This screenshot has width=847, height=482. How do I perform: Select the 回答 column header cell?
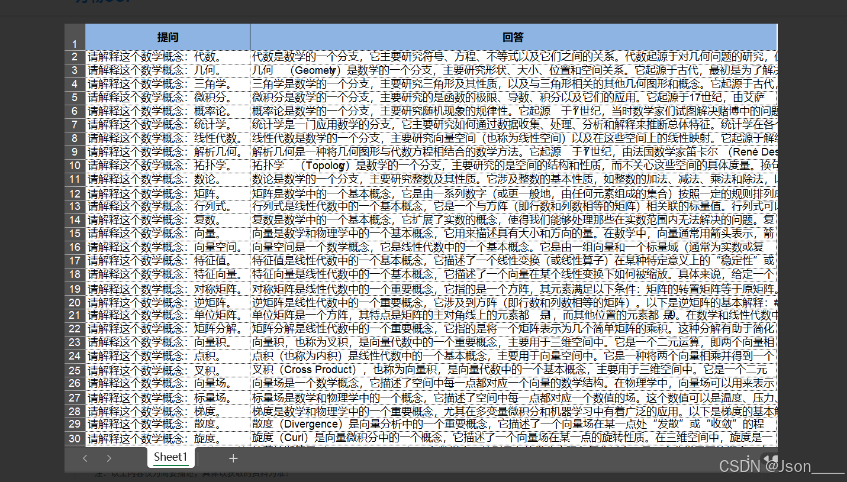tap(513, 37)
